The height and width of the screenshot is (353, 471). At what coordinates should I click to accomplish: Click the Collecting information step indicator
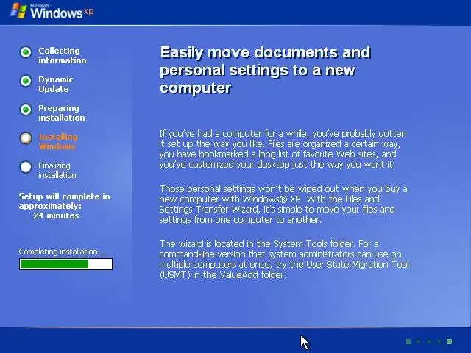point(26,52)
